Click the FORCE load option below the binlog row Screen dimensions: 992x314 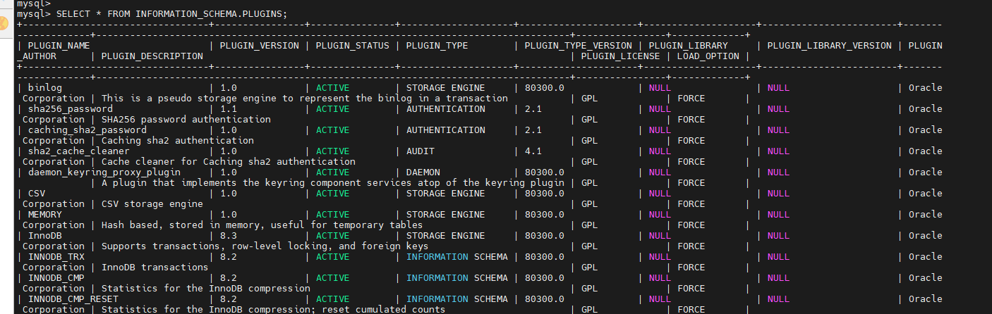click(691, 99)
